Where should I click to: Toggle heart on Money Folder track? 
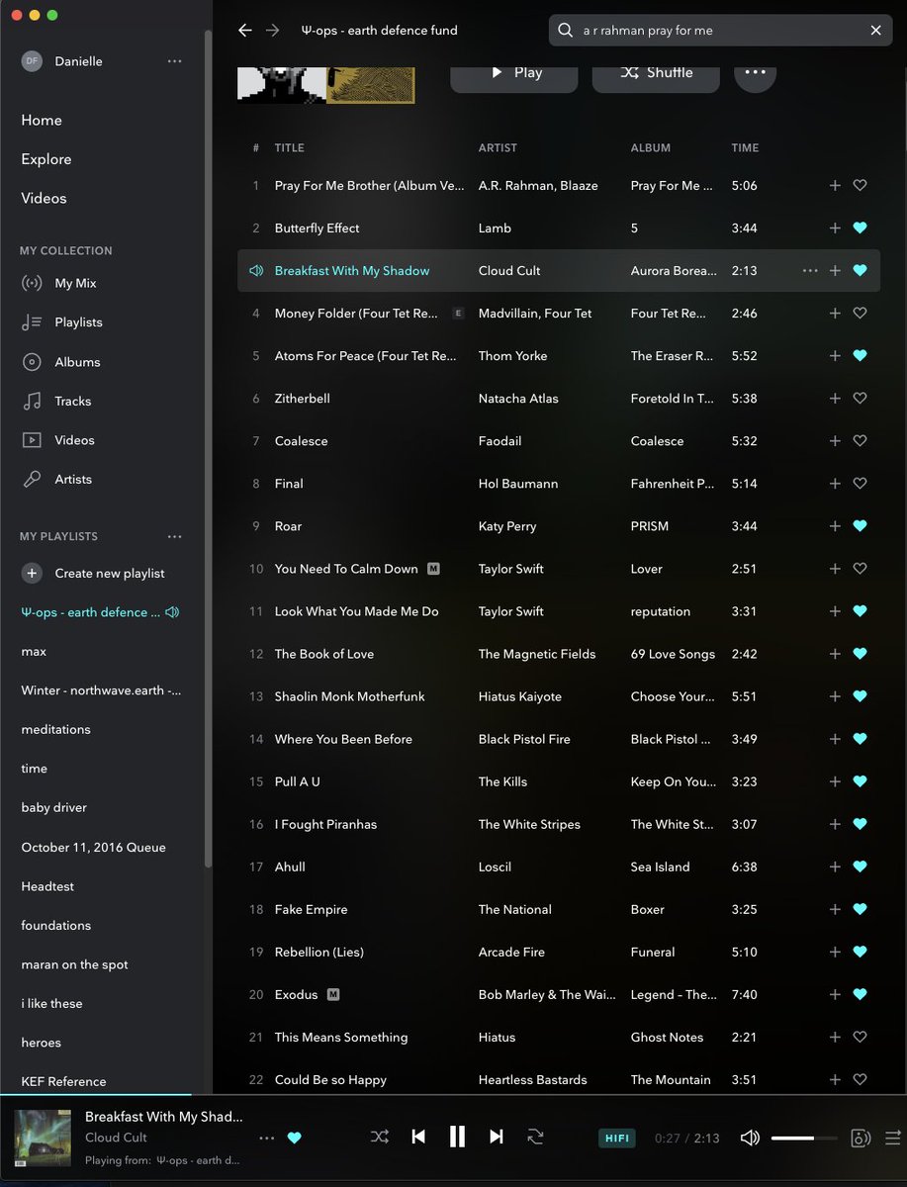click(860, 314)
